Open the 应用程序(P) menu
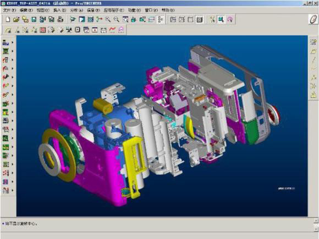Image resolution: width=319 pixels, height=239 pixels. 114,10
